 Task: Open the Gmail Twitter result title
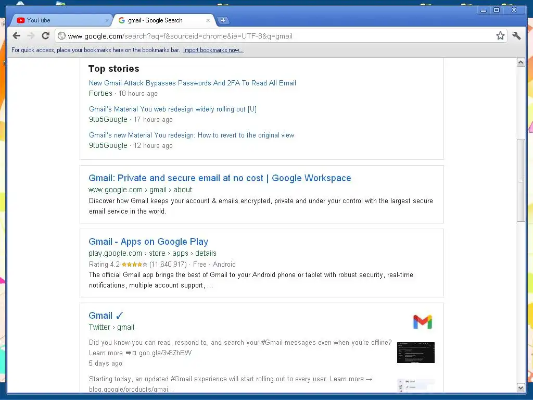(106, 315)
